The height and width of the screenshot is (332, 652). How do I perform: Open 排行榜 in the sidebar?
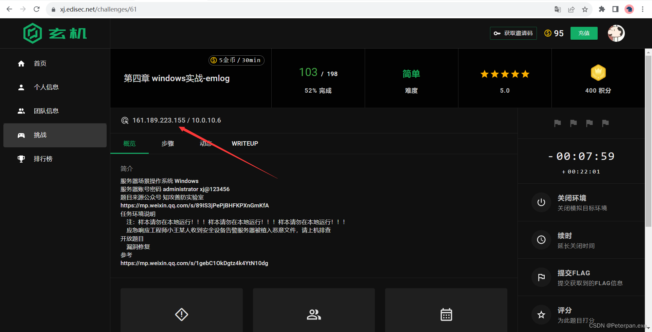[x=55, y=159]
